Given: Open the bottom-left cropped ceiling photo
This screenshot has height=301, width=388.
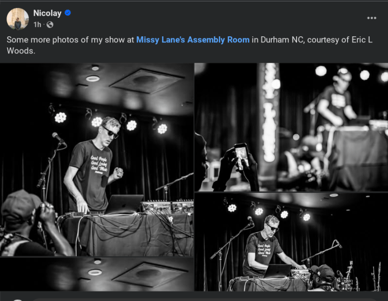Looking at the screenshot, I should point(97,275).
